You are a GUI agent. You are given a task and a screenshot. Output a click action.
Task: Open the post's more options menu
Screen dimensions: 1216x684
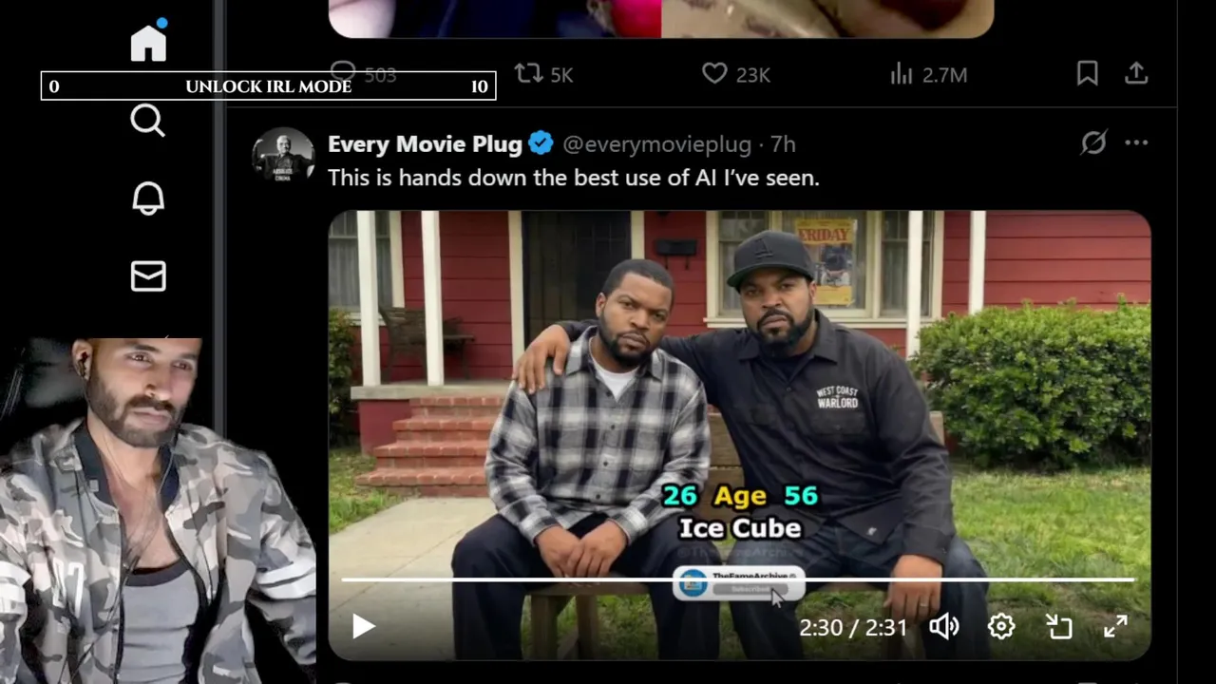[x=1136, y=142]
